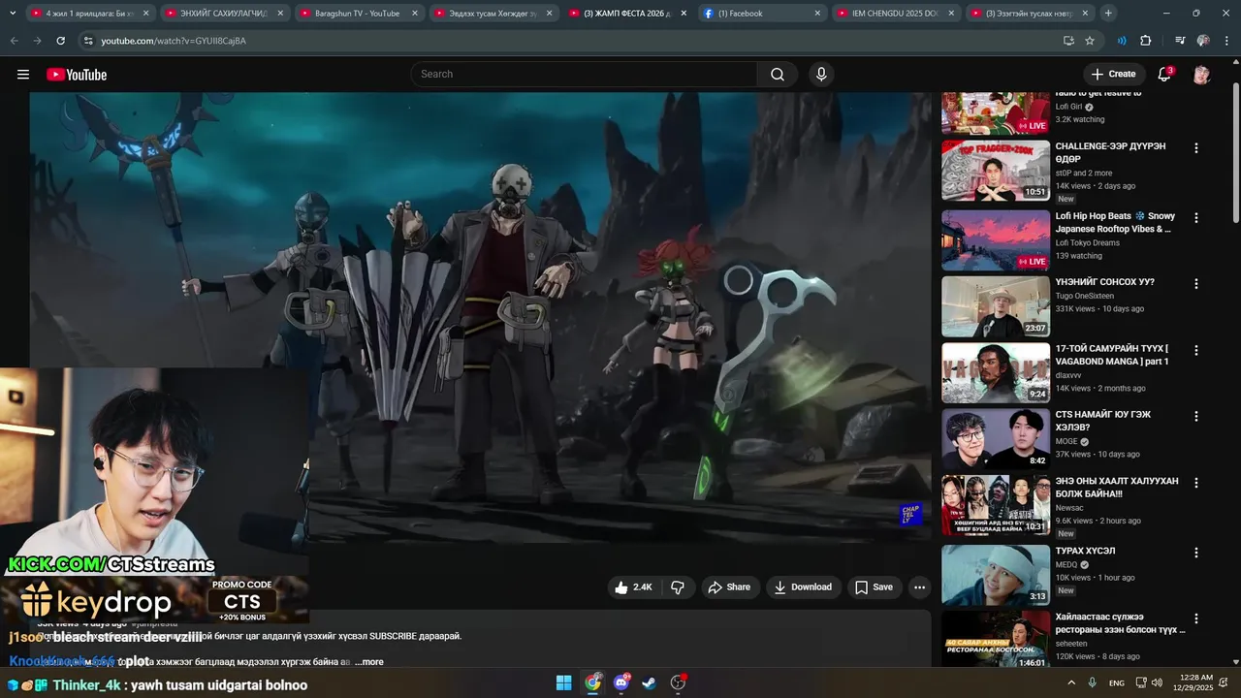Click the install app icon in address bar
1241x698 pixels.
pyautogui.click(x=1068, y=41)
